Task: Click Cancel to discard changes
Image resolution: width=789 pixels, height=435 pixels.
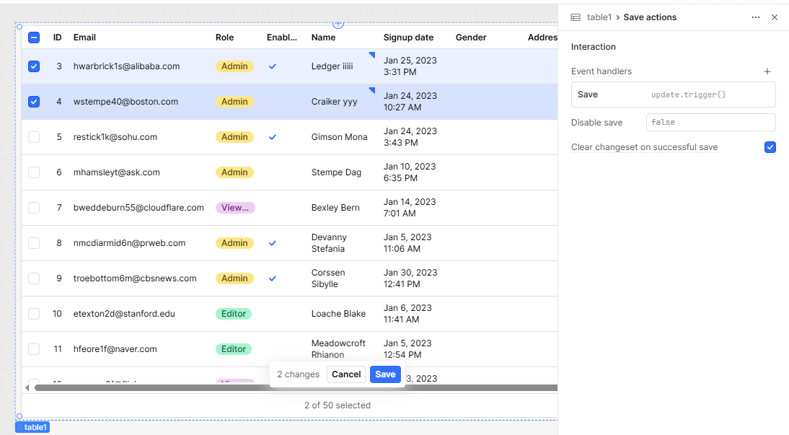Action: click(346, 374)
